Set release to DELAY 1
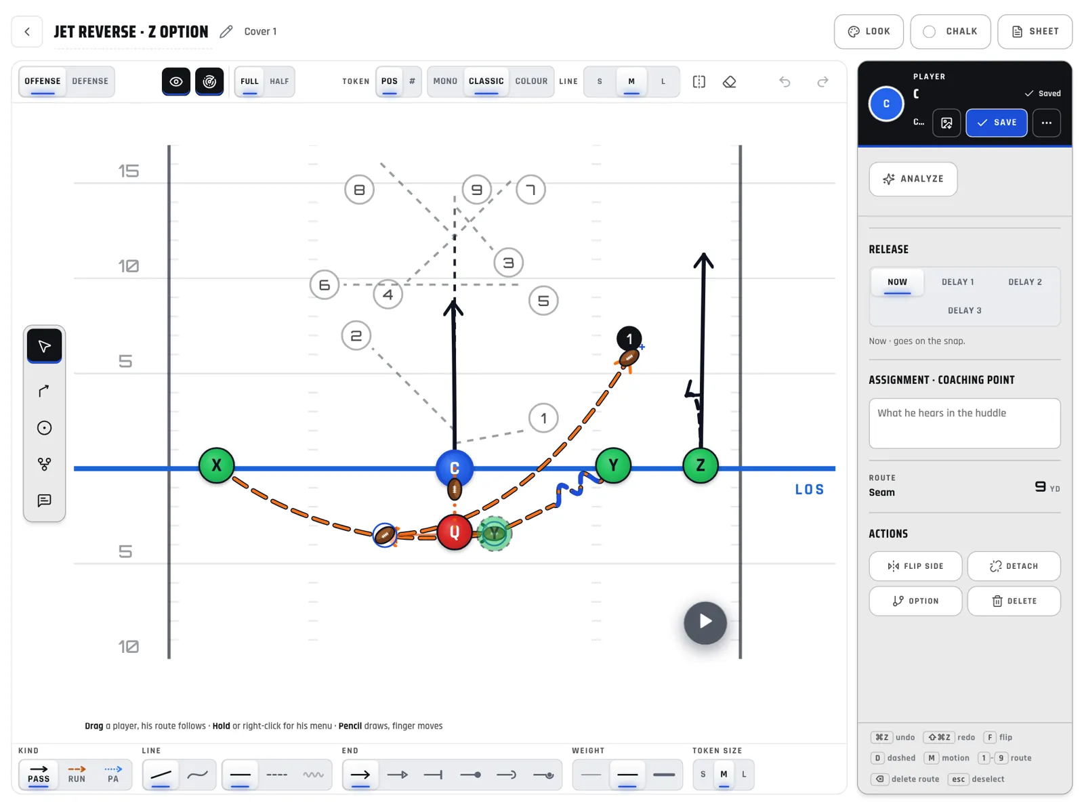 coord(957,282)
